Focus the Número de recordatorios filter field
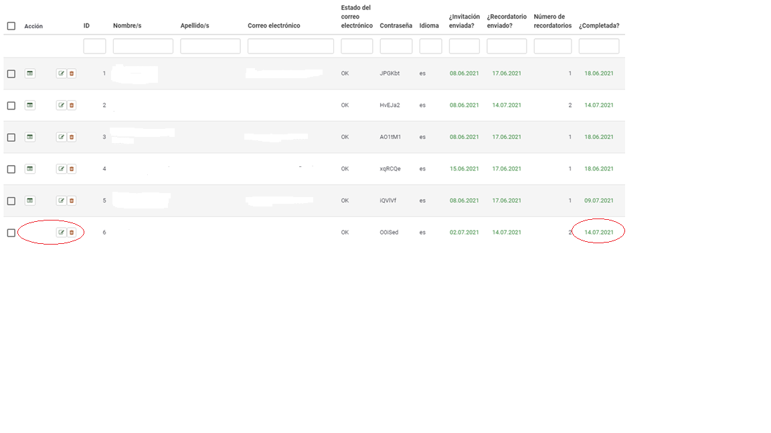 pos(553,46)
